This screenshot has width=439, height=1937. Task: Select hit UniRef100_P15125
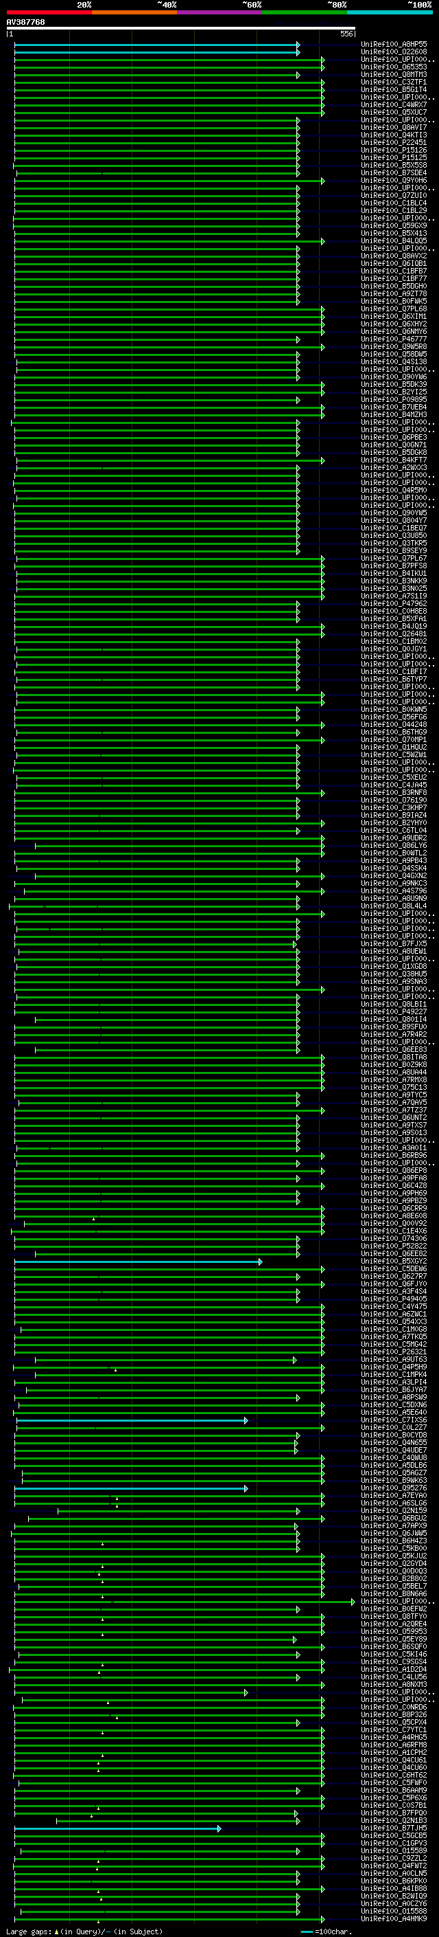tap(394, 158)
